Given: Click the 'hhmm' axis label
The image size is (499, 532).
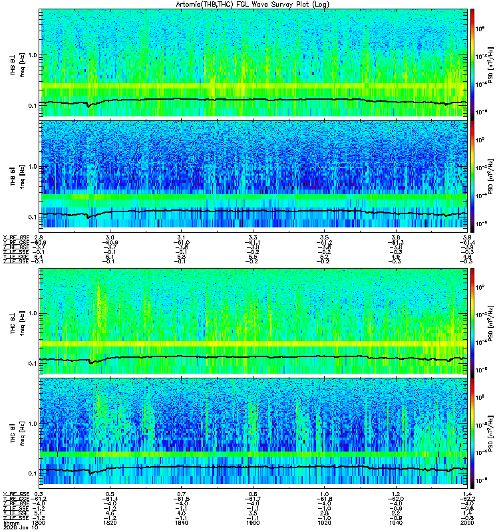Looking at the screenshot, I should pyautogui.click(x=11, y=523).
